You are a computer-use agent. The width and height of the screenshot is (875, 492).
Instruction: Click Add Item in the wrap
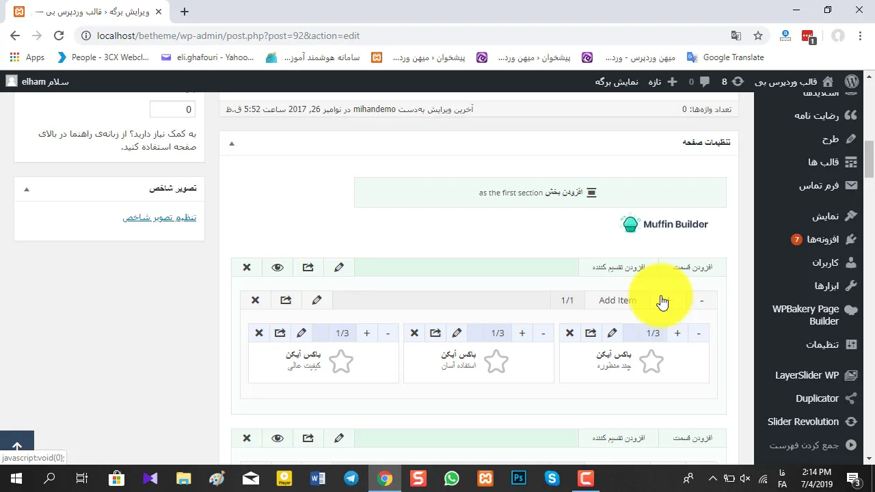pos(617,301)
